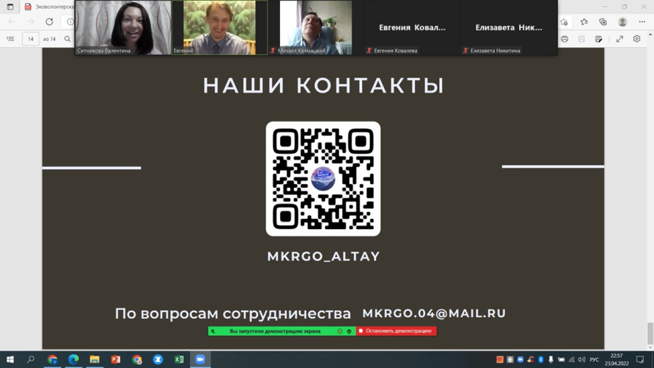Open volume speaker tray icon

point(581,359)
